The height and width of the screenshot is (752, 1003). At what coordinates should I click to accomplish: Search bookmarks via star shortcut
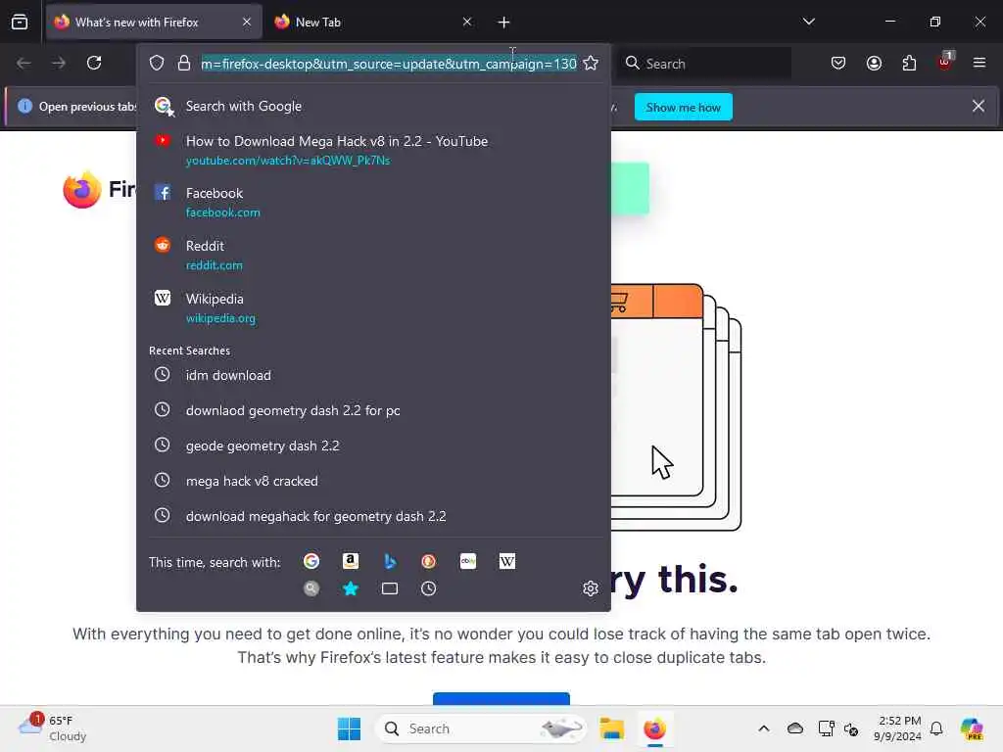[351, 588]
